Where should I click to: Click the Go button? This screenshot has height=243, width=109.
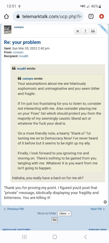click(x=54, y=220)
